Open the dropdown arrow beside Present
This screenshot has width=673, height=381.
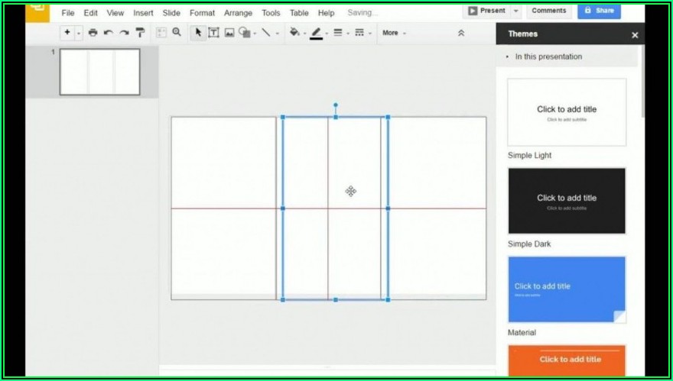pyautogui.click(x=516, y=11)
